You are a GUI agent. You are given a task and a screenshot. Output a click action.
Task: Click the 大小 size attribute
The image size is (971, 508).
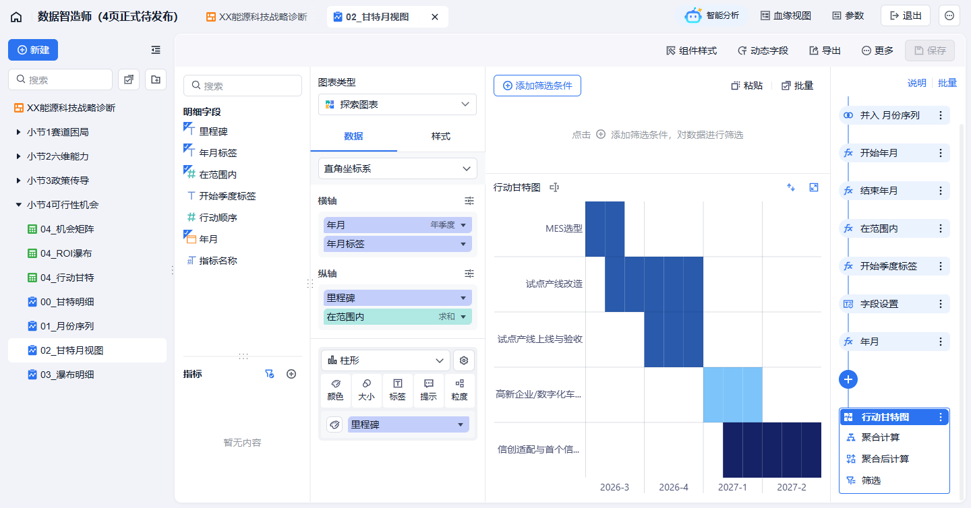(366, 391)
